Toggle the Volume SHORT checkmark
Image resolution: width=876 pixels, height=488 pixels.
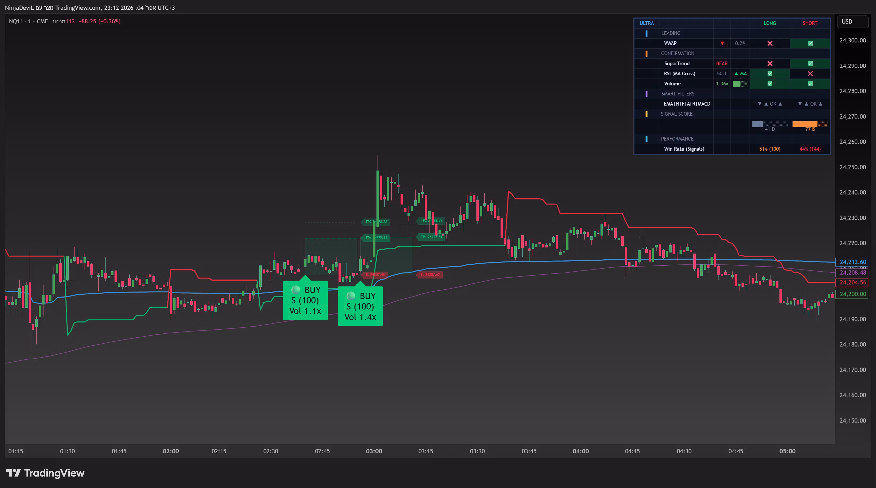pyautogui.click(x=810, y=84)
